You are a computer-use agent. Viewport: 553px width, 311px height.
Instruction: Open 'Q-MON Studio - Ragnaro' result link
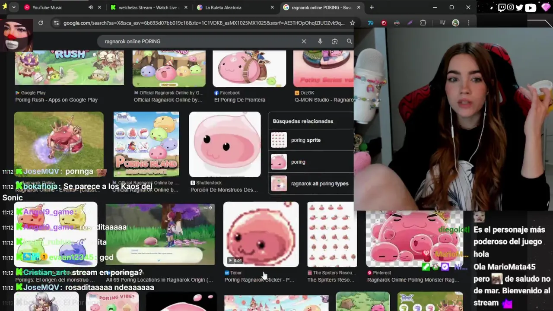pos(324,100)
